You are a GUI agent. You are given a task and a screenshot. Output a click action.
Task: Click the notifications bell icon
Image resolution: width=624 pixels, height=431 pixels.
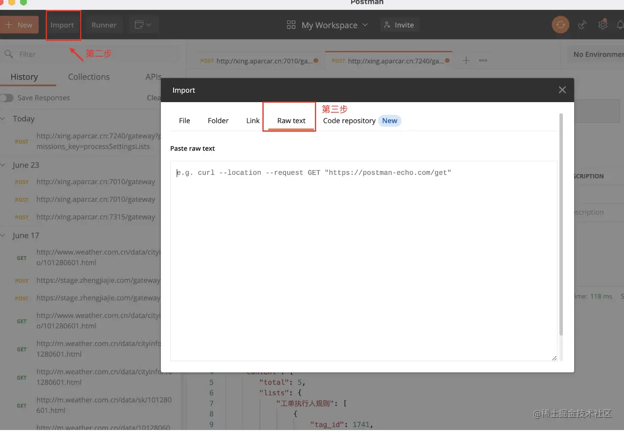click(x=620, y=25)
